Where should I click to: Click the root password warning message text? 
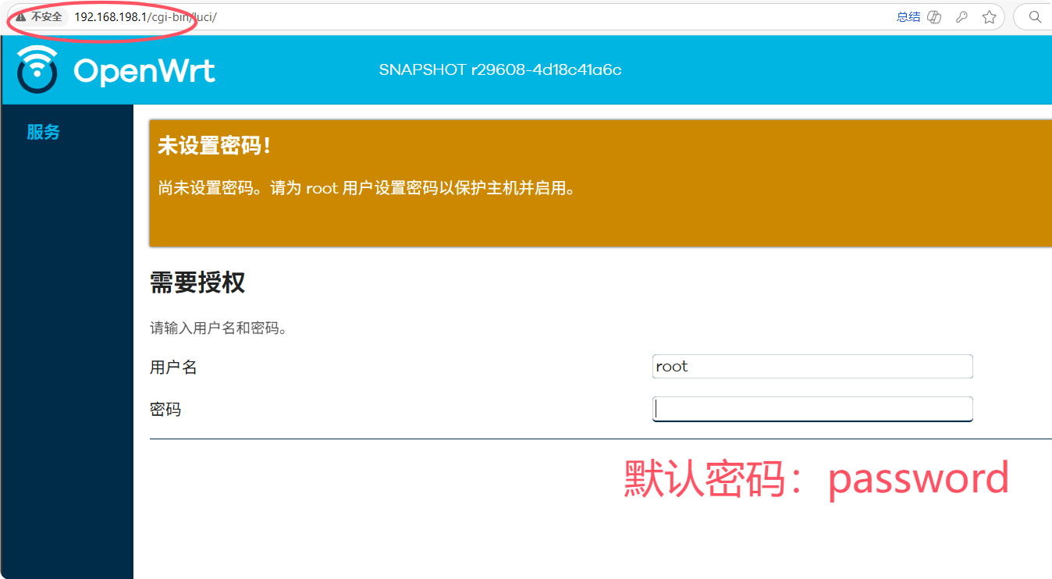367,188
